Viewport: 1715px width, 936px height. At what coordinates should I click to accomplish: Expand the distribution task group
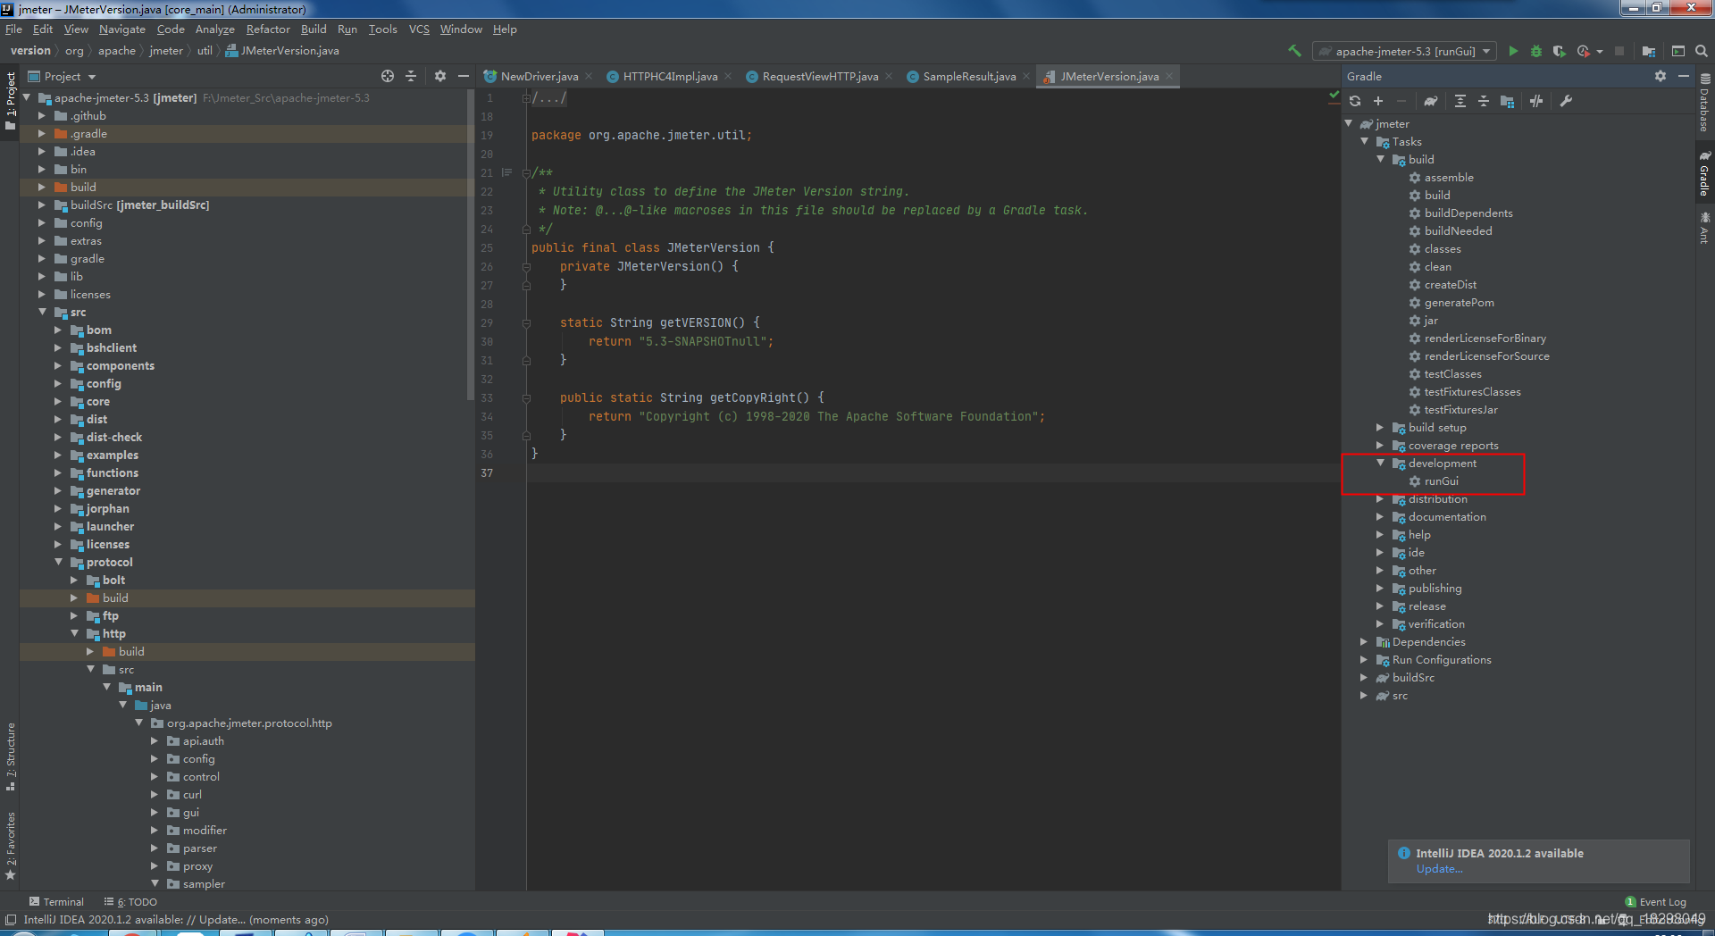(1380, 498)
